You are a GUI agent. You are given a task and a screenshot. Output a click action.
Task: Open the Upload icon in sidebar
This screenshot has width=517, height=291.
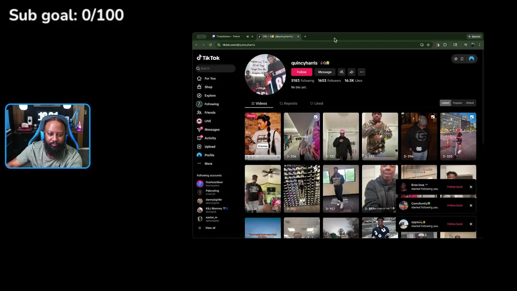[x=199, y=146]
